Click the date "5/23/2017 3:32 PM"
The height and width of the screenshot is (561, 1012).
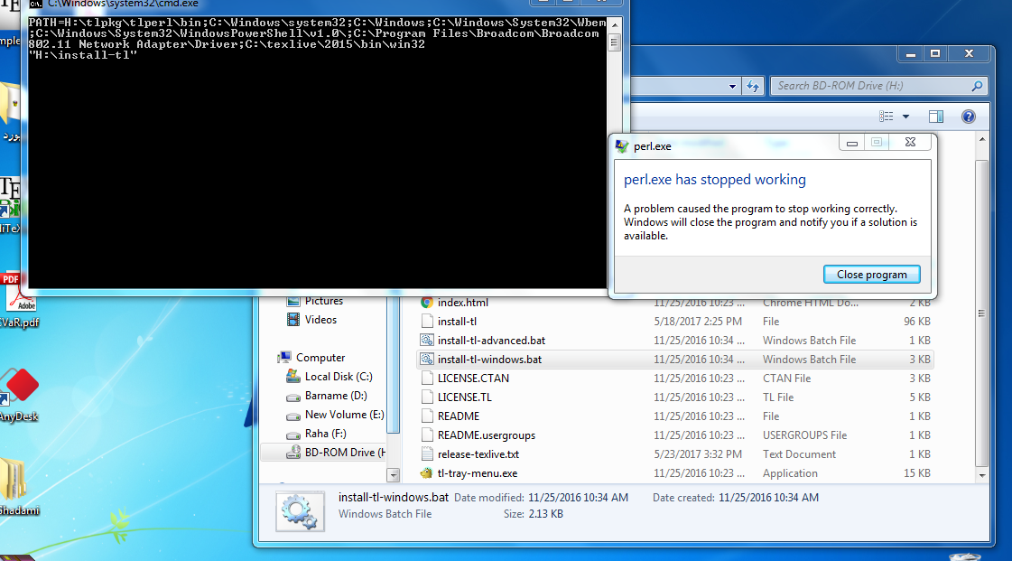(x=698, y=454)
